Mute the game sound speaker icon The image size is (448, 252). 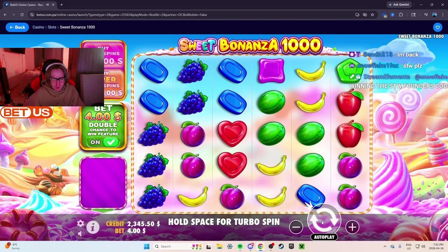81,233
